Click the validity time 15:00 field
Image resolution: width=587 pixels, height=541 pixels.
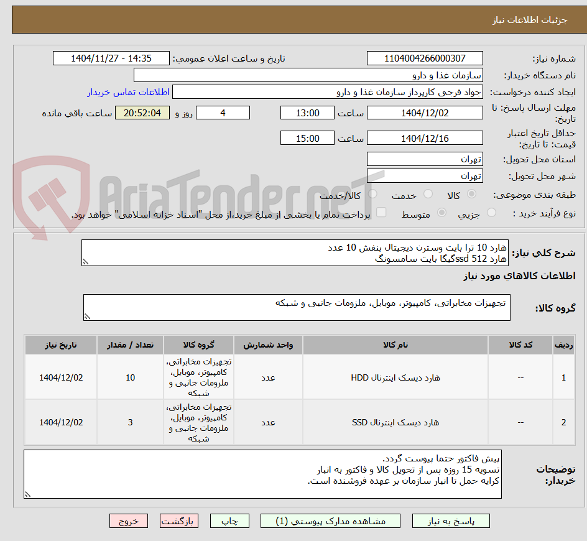click(x=307, y=138)
